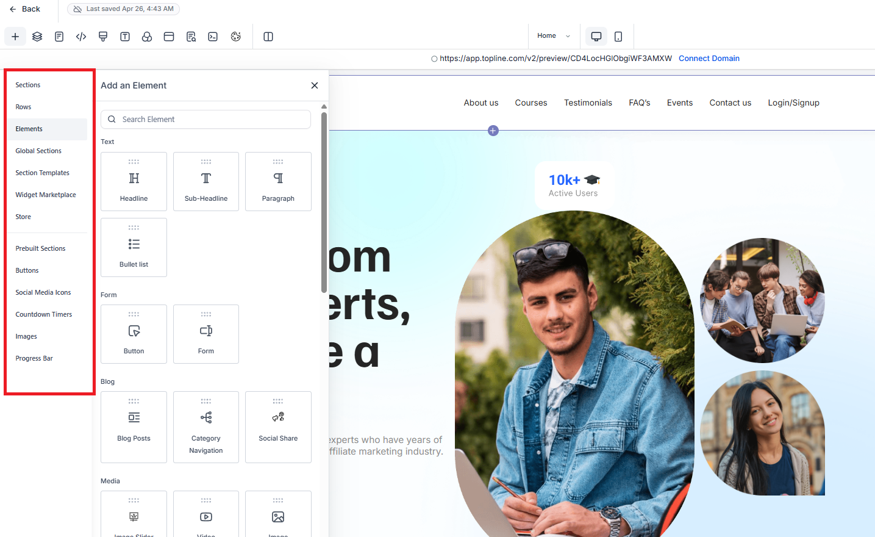This screenshot has width=875, height=537.
Task: Pick the Category Navigation element card
Action: click(x=206, y=427)
